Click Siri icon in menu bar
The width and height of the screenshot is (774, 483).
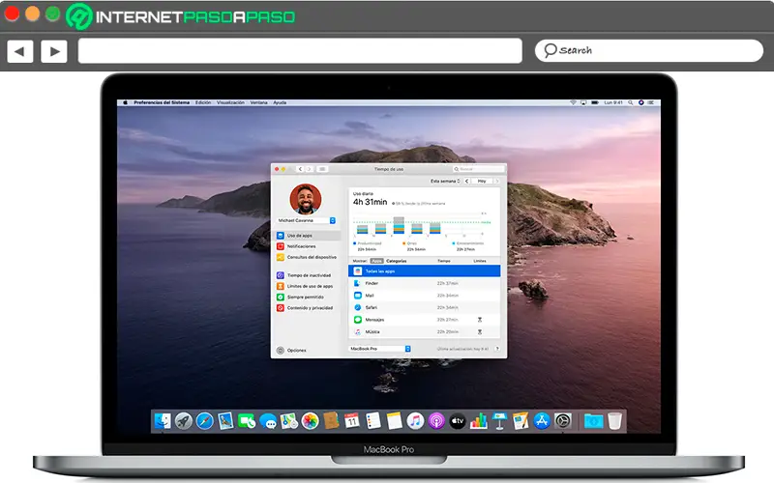(x=640, y=102)
